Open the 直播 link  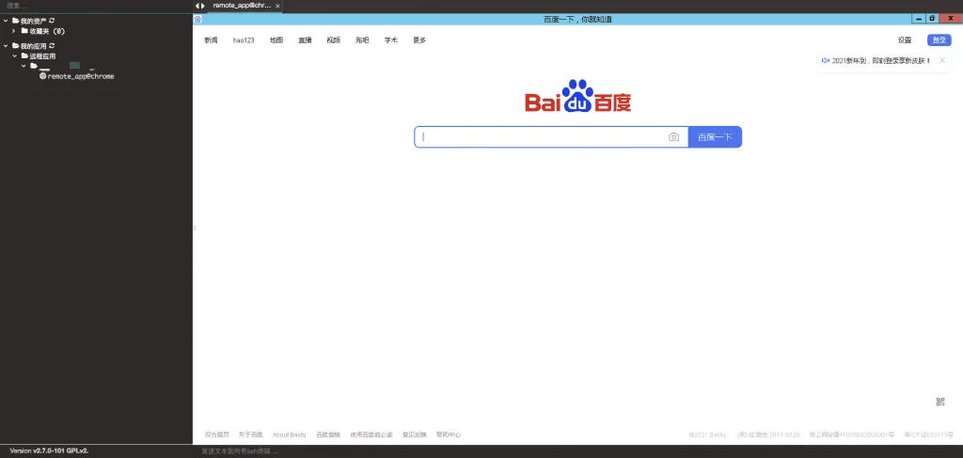306,40
